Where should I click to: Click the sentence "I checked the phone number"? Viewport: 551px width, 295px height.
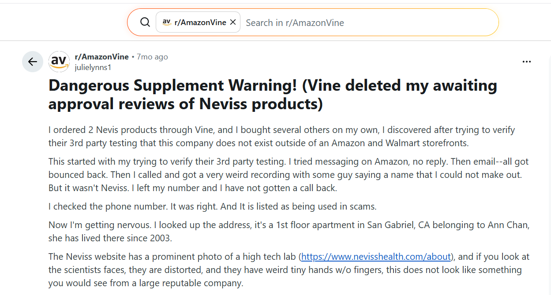coord(212,206)
